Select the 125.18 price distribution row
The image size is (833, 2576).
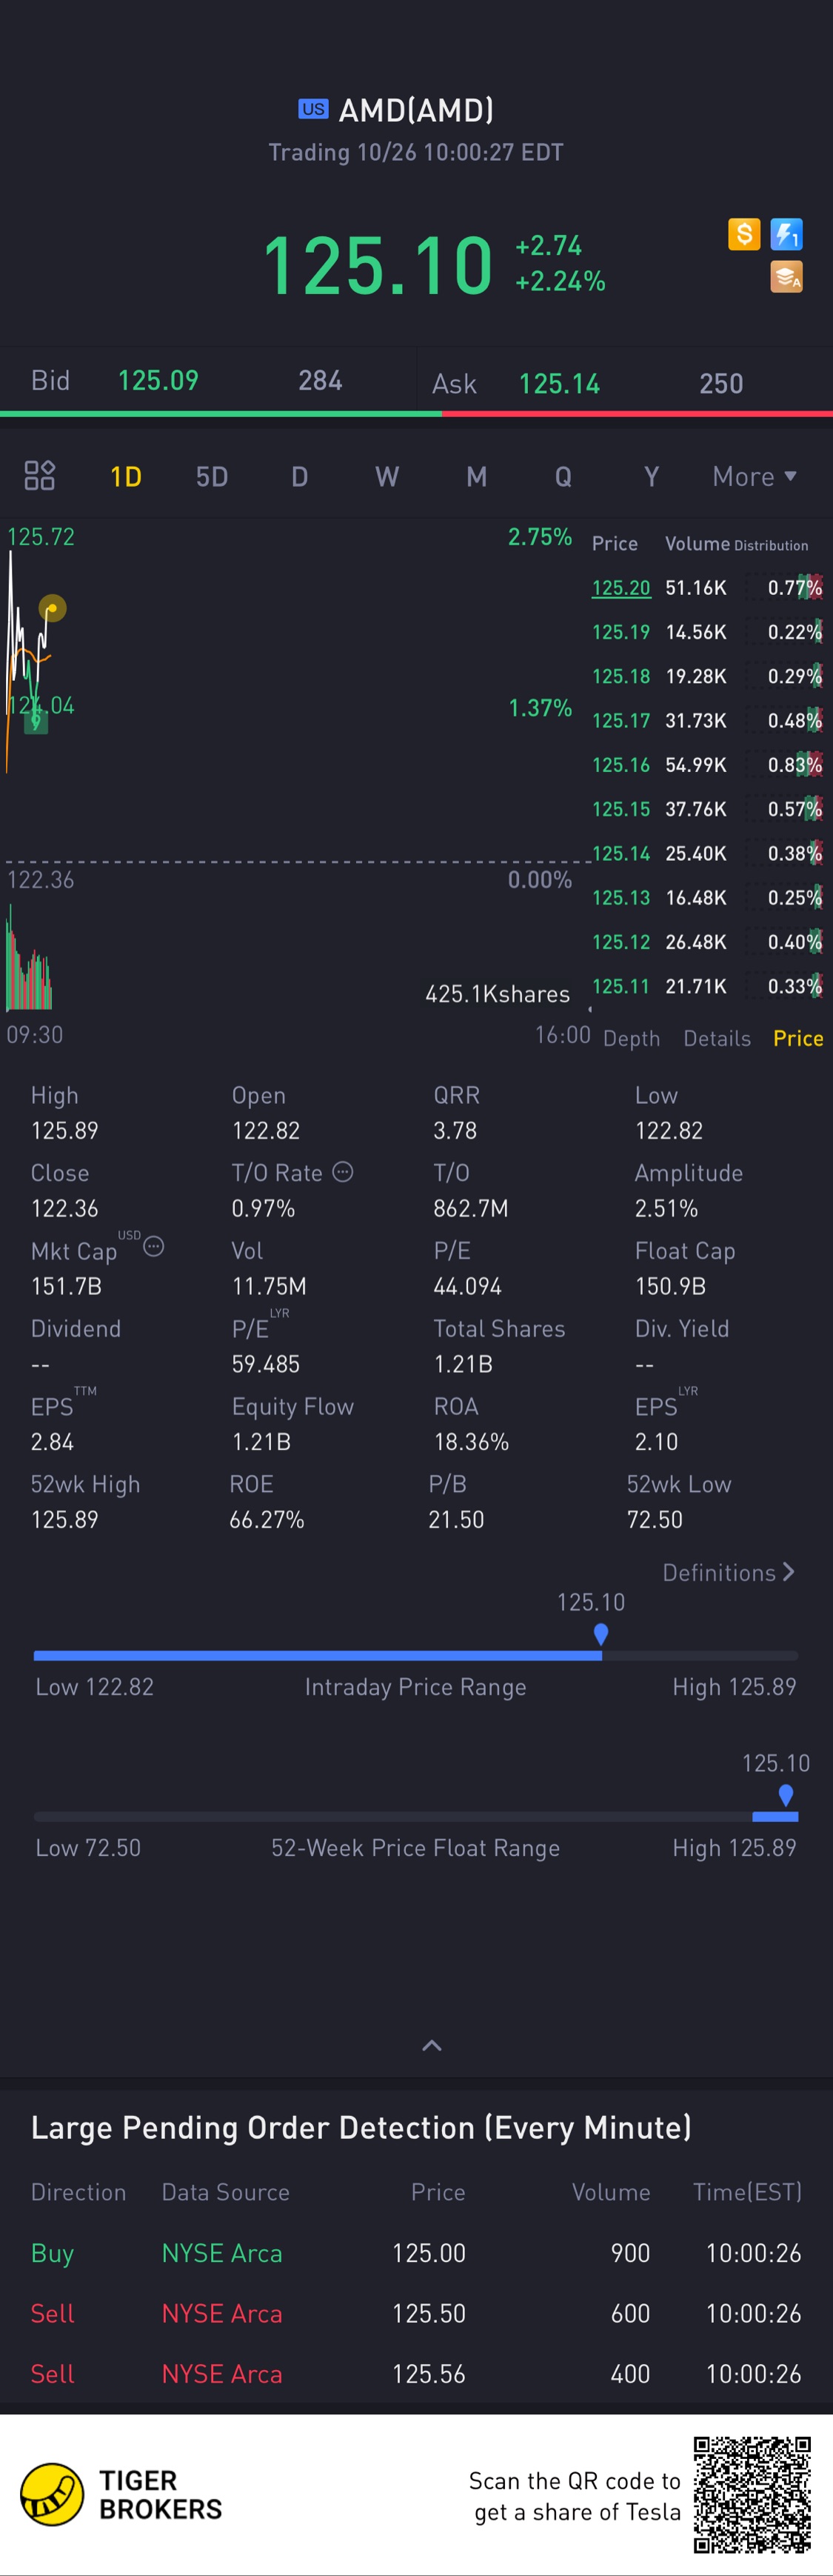707,676
